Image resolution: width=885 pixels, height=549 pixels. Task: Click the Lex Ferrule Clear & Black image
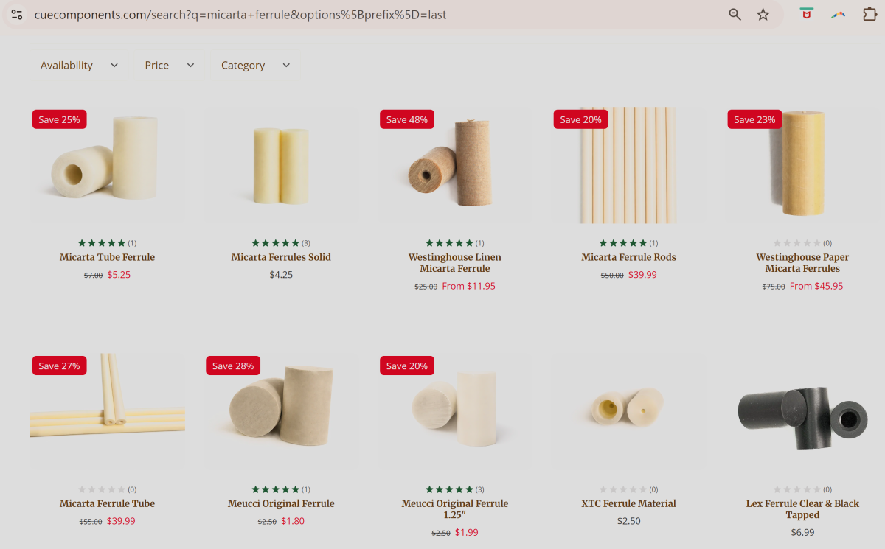(802, 411)
